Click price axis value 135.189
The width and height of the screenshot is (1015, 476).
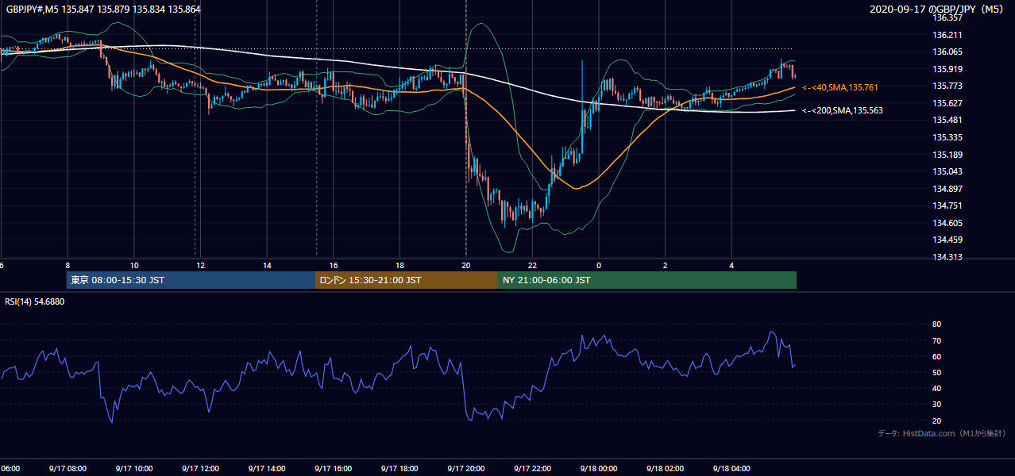(947, 155)
